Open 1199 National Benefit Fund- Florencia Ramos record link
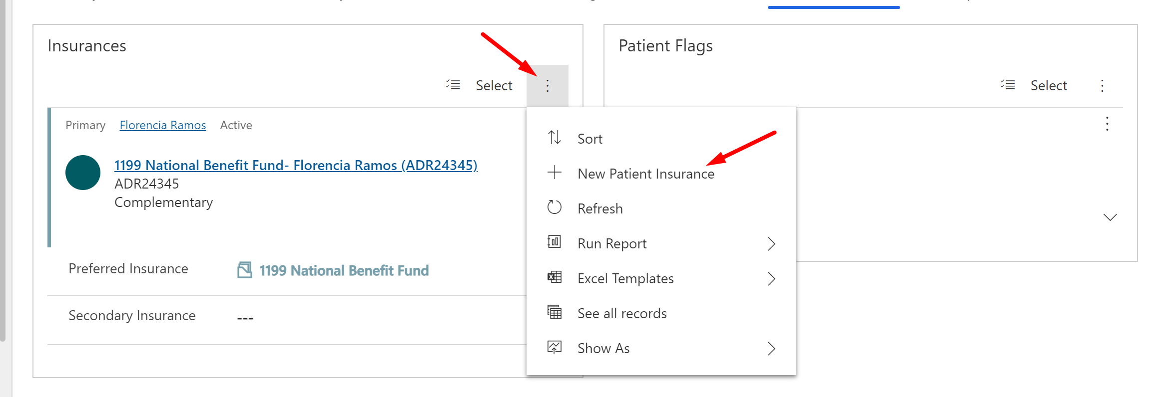The width and height of the screenshot is (1153, 397). (296, 165)
